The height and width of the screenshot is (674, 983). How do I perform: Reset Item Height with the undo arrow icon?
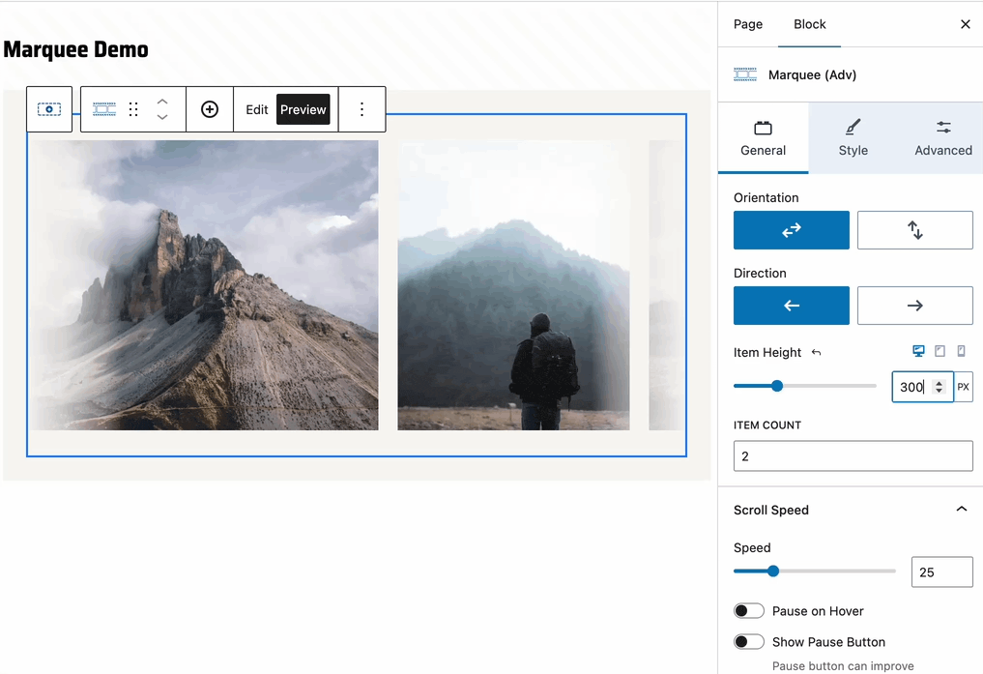[x=816, y=353]
